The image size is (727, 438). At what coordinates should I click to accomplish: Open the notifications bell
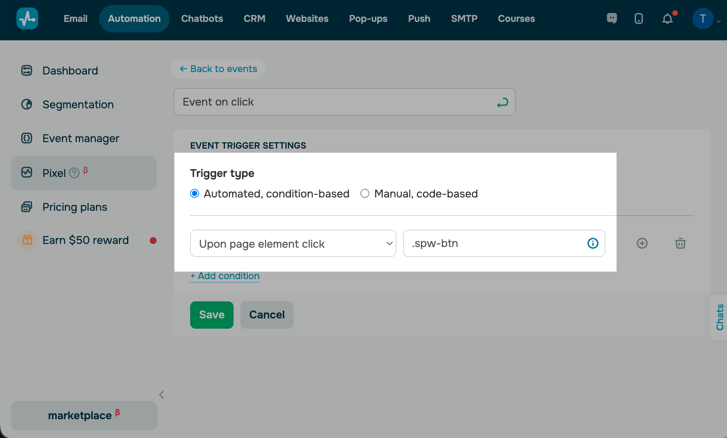pos(667,18)
